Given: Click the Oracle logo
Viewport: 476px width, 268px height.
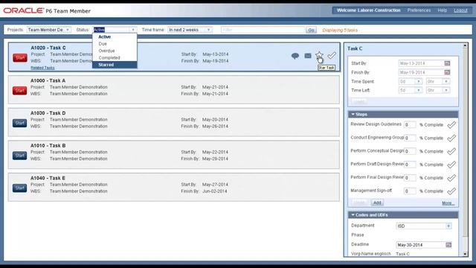Looking at the screenshot, I should click(23, 10).
